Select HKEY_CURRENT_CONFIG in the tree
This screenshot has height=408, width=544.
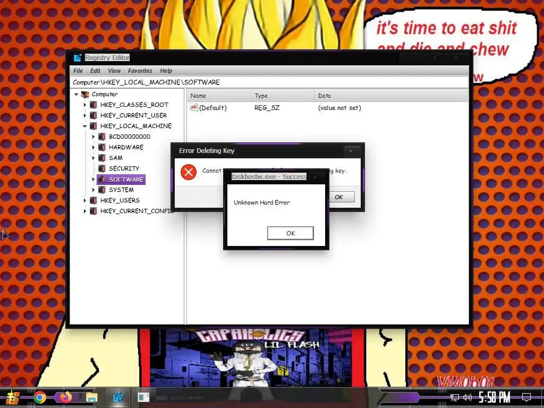[137, 211]
